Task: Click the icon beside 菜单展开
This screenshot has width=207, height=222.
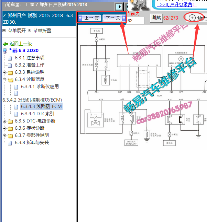Action: 4,30
